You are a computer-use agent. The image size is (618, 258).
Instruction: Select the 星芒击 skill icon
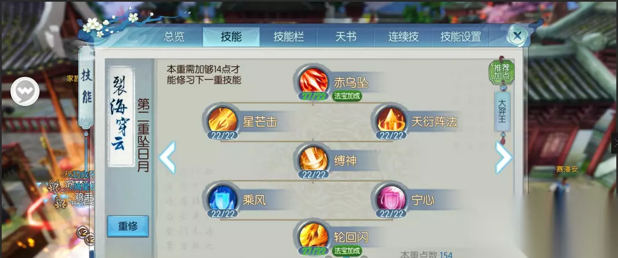pos(223,120)
